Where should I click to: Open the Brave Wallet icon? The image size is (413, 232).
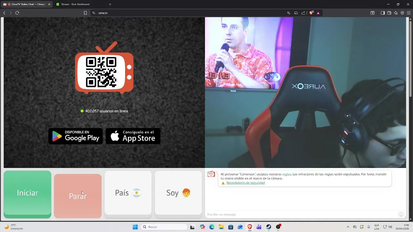pyautogui.click(x=389, y=13)
